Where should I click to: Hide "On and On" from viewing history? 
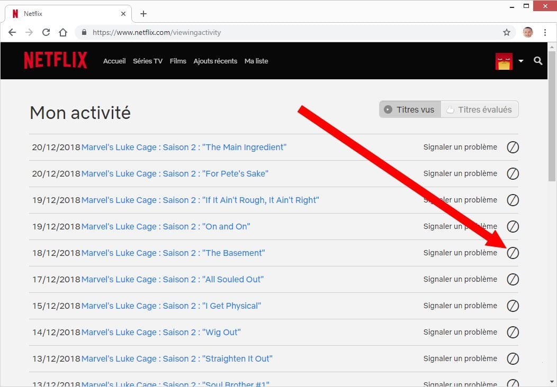513,226
